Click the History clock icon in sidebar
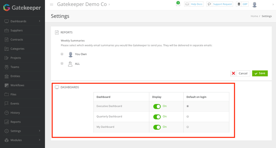Viewport: 276px width, 148px height. [x=6, y=113]
